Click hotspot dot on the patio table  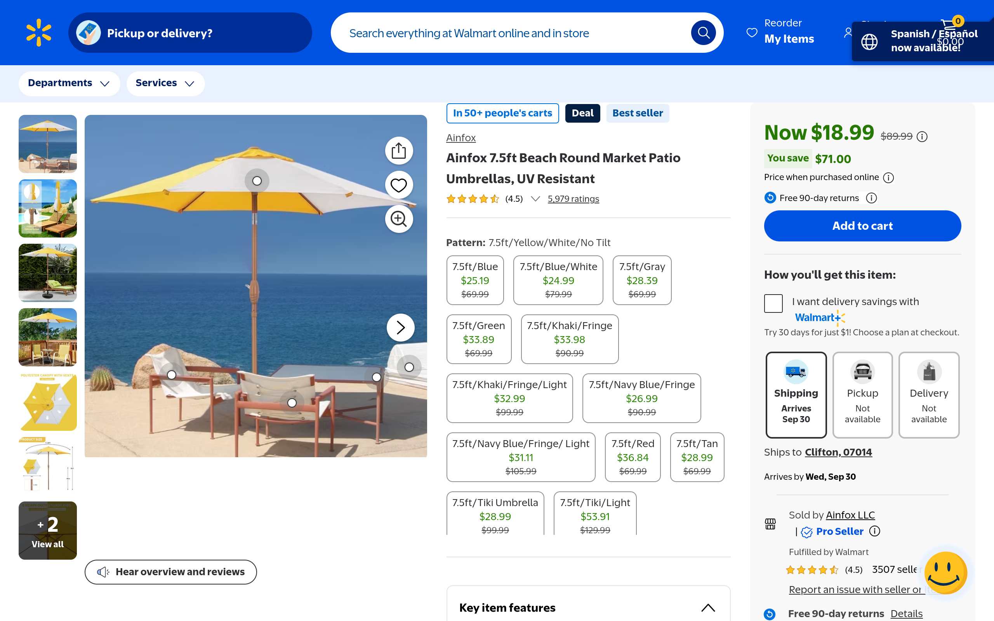point(377,377)
